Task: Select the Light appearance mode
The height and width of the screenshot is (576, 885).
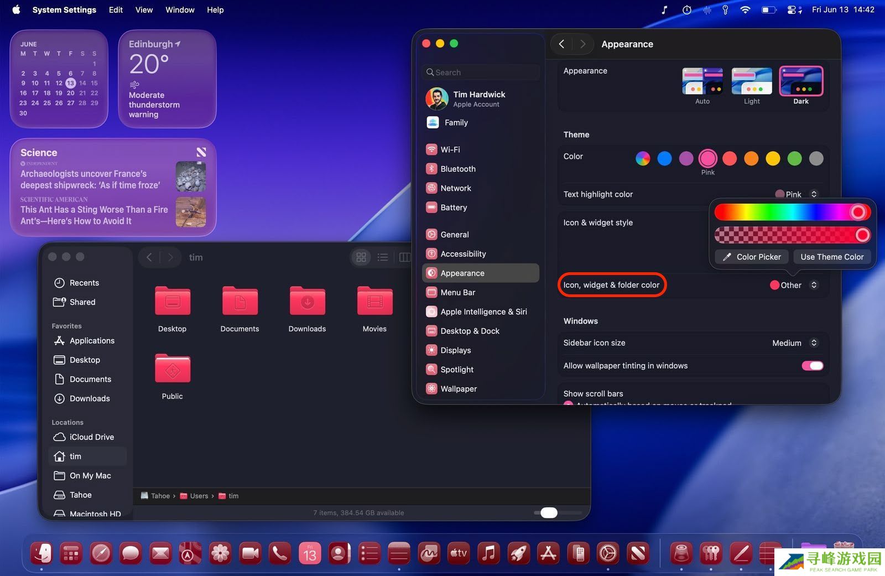Action: click(751, 82)
